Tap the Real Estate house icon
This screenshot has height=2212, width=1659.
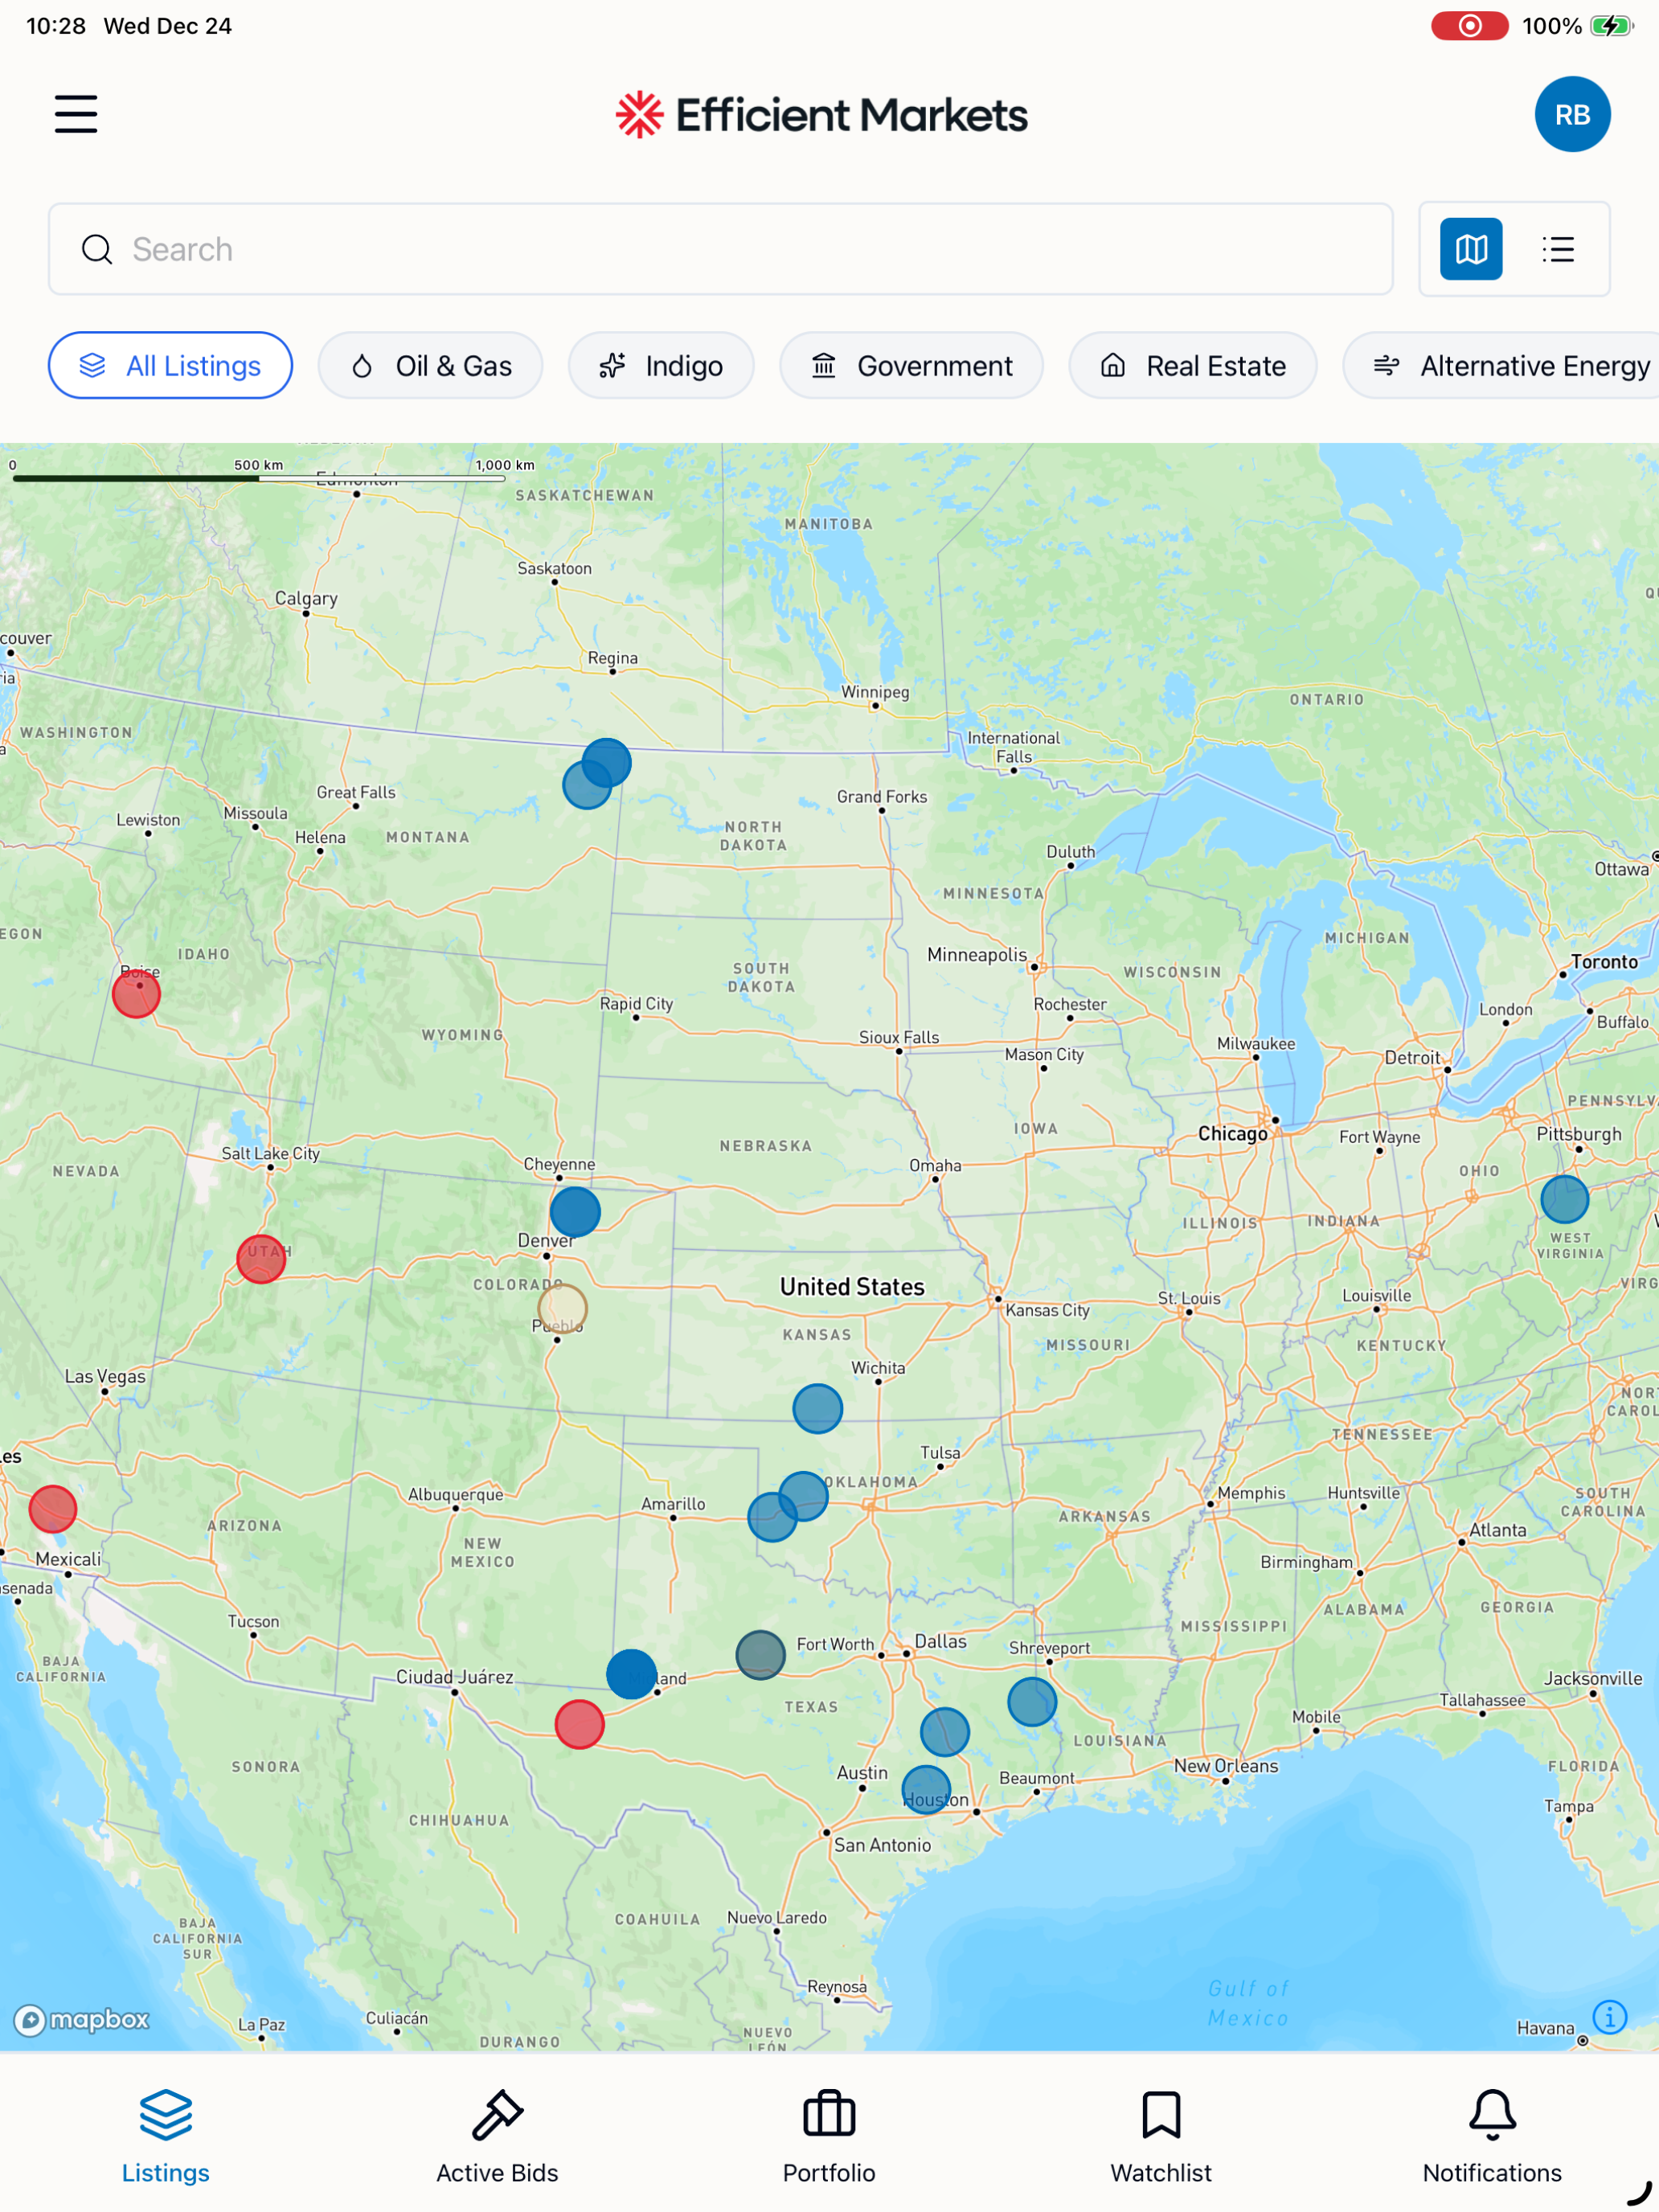pos(1113,366)
